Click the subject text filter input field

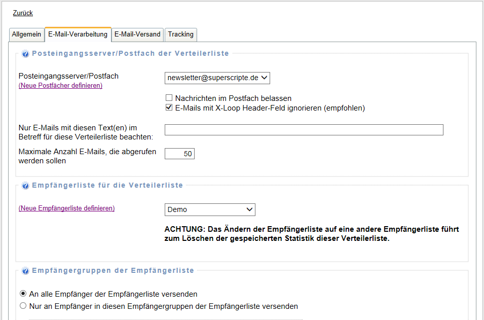pos(304,130)
